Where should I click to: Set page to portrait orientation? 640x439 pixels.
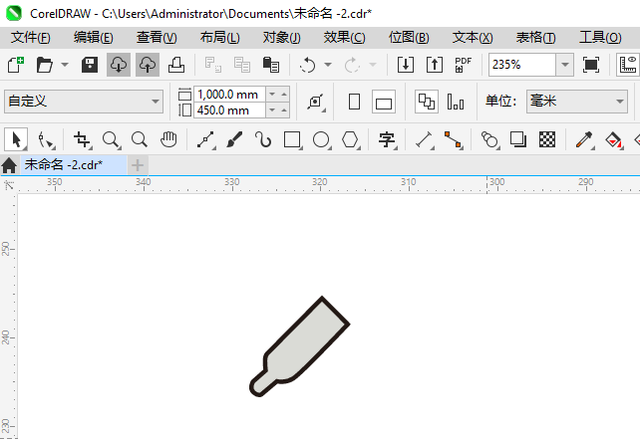point(354,102)
